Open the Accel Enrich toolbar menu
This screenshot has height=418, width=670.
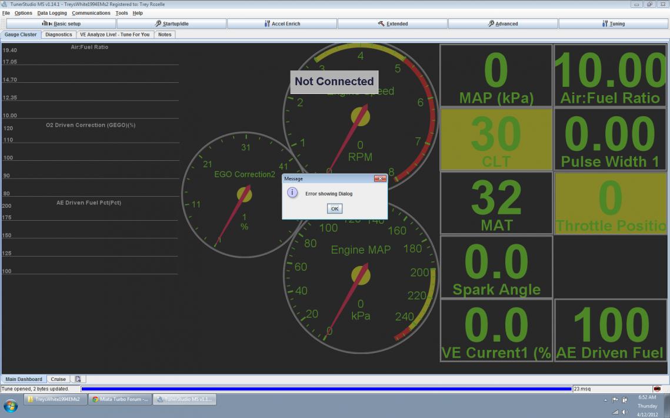tap(282, 23)
